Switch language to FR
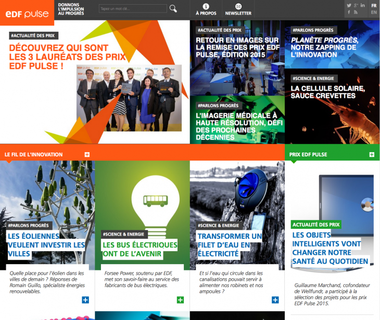 point(374,6)
